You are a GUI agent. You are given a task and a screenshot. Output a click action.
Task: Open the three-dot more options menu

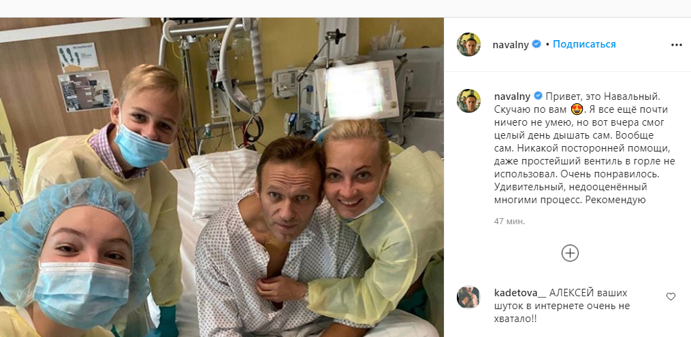(x=676, y=45)
